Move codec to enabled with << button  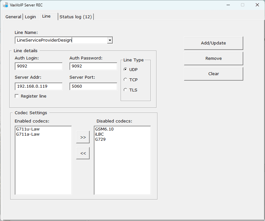(83, 153)
